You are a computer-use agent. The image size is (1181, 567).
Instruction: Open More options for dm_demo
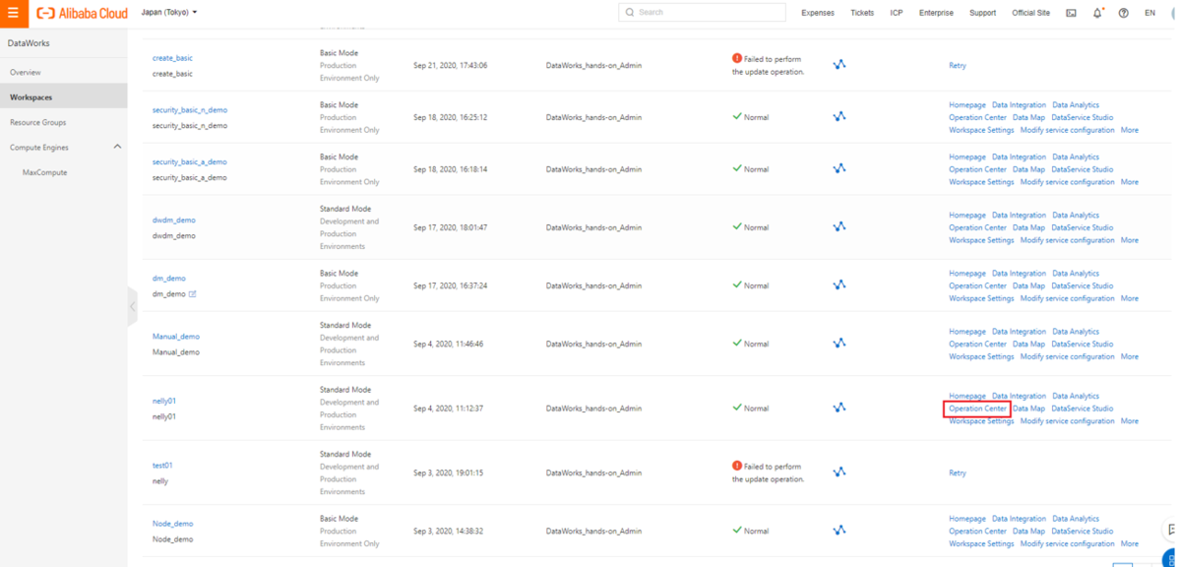point(1129,298)
